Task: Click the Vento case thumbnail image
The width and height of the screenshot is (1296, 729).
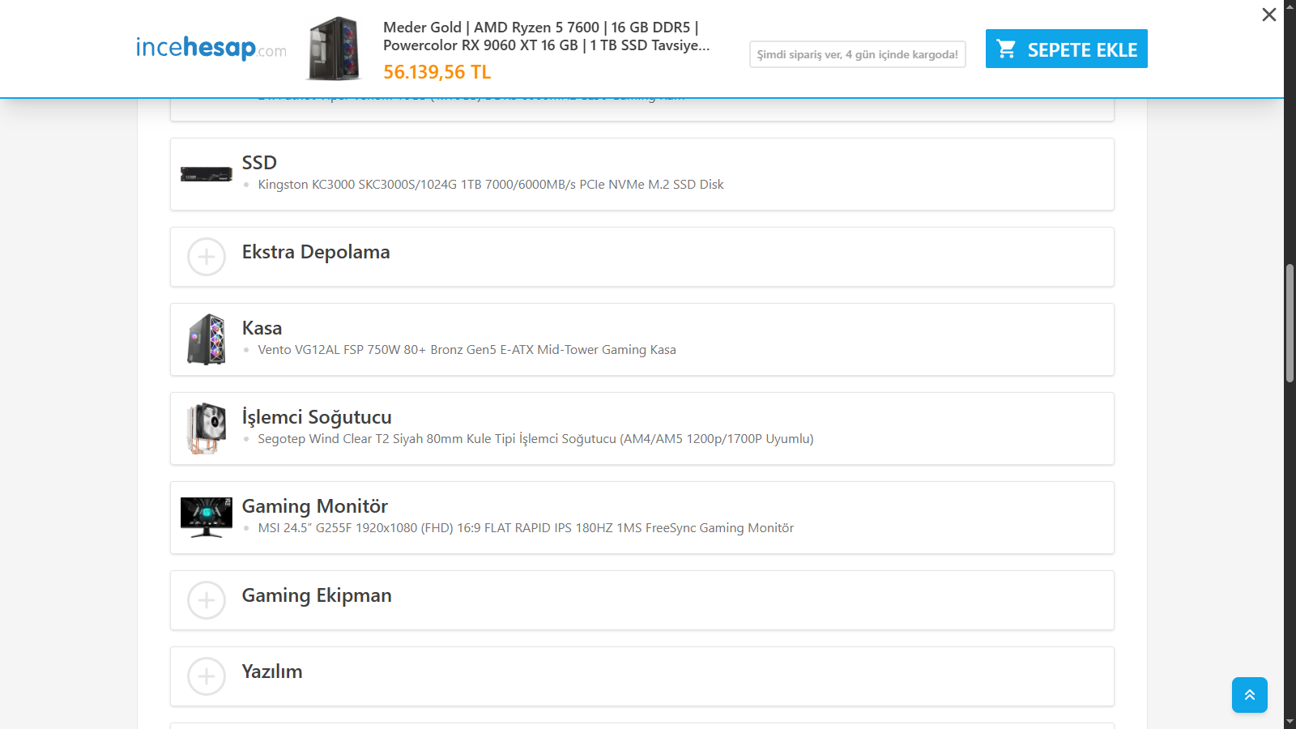Action: [206, 339]
